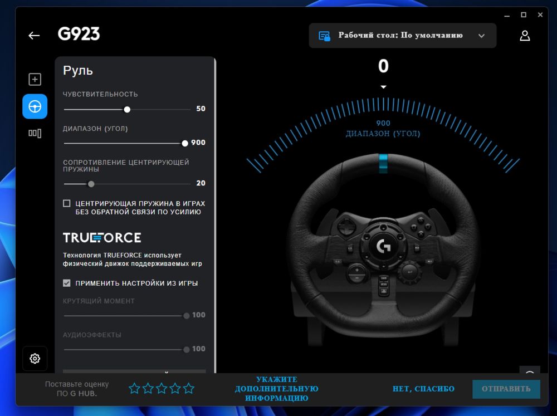Open the 'Рабочий стол: По умолчанию' profile dropdown

[x=403, y=36]
